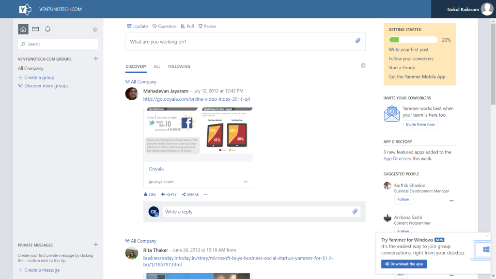Click the paperclip attach icon in the post box
The image size is (496, 279).
pyautogui.click(x=358, y=41)
